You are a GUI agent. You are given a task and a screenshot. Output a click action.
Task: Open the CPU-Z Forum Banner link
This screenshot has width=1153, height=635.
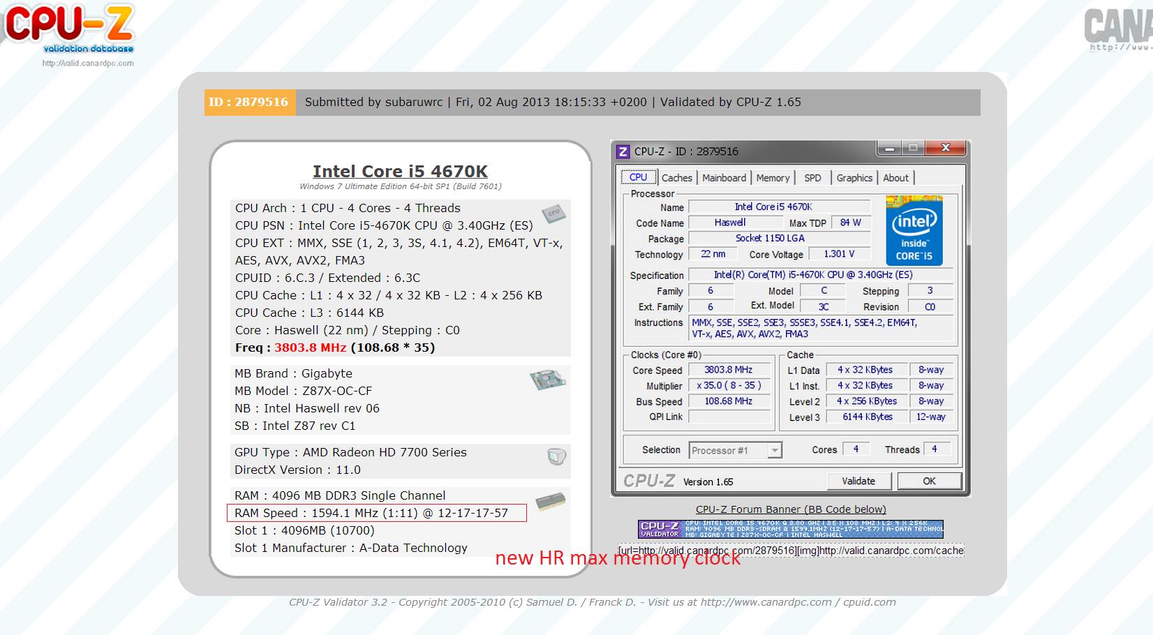click(791, 509)
